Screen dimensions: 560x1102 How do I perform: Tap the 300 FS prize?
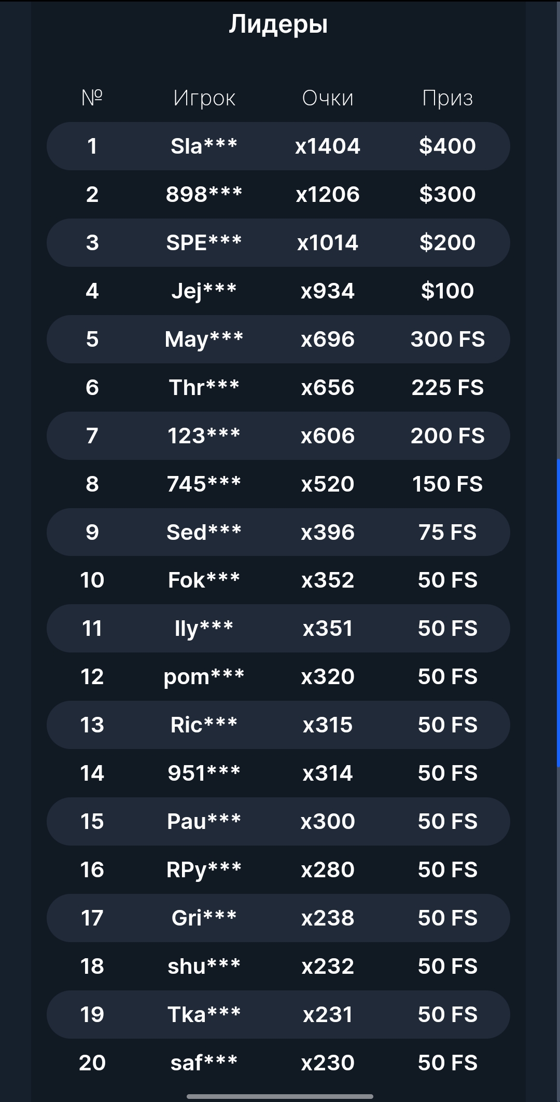pyautogui.click(x=447, y=339)
